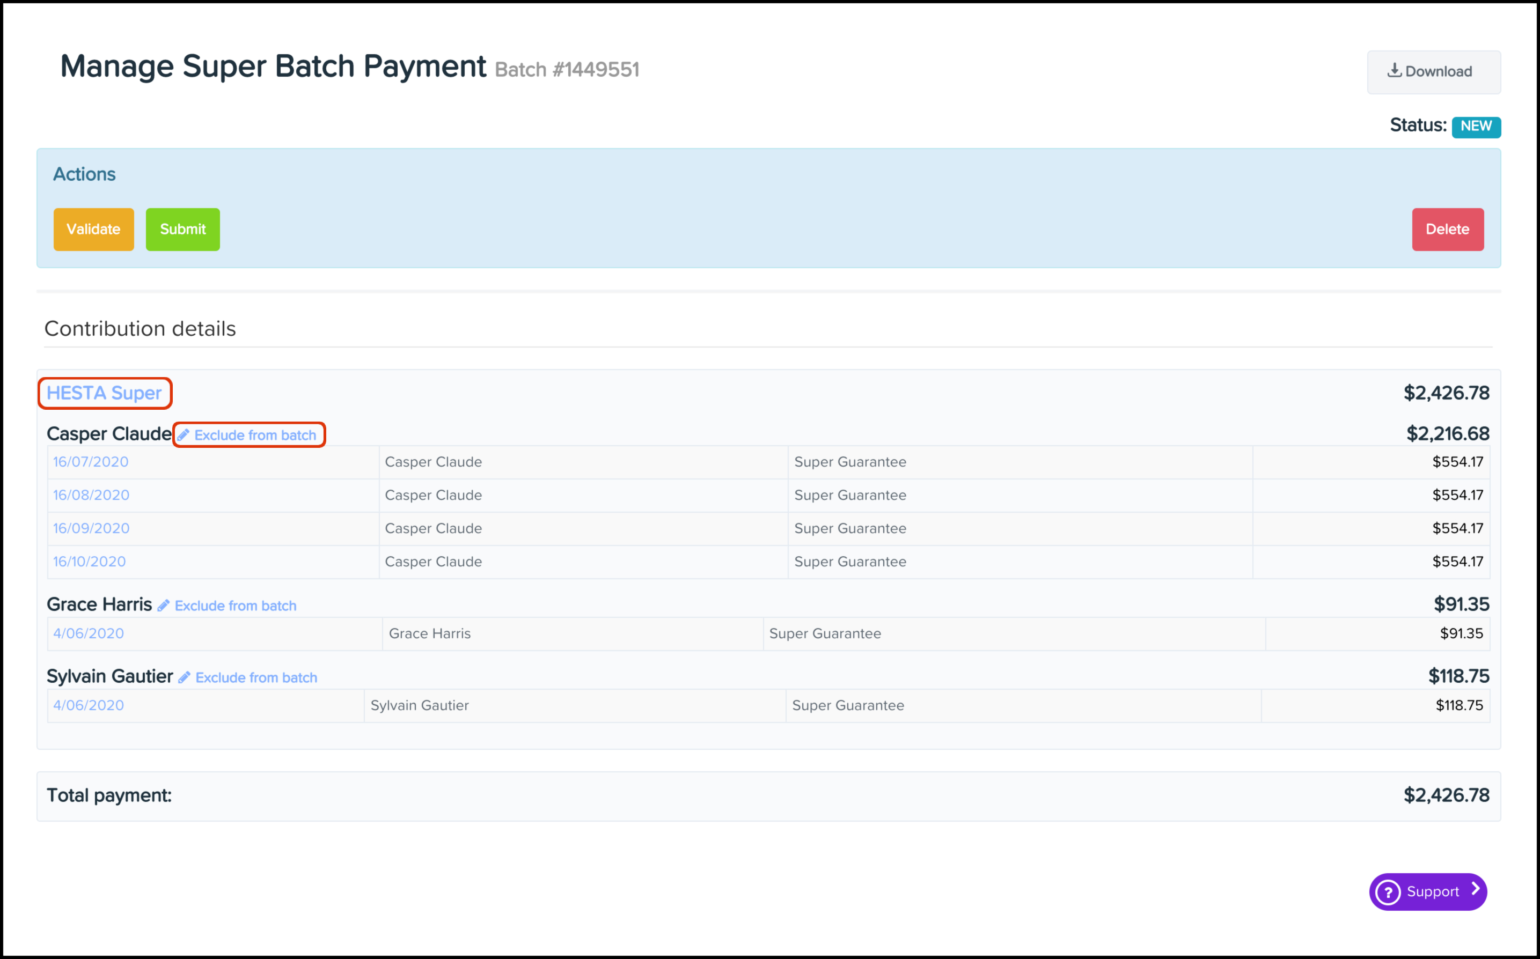The image size is (1540, 959).
Task: Open the 16/09/2020 pay run link
Action: tap(91, 528)
